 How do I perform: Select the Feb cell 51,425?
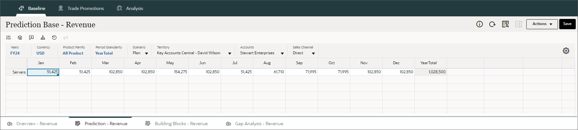click(75, 72)
